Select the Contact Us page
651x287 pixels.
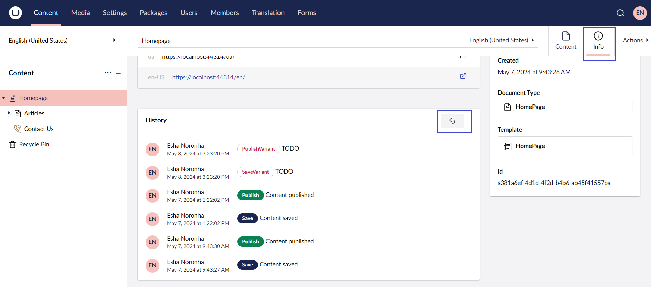pos(38,129)
